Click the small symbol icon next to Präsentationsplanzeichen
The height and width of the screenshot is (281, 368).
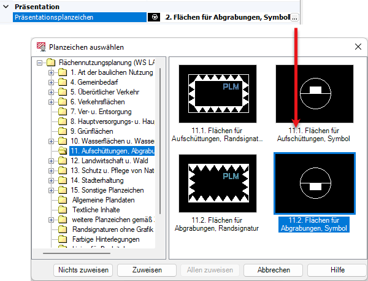coord(155,18)
